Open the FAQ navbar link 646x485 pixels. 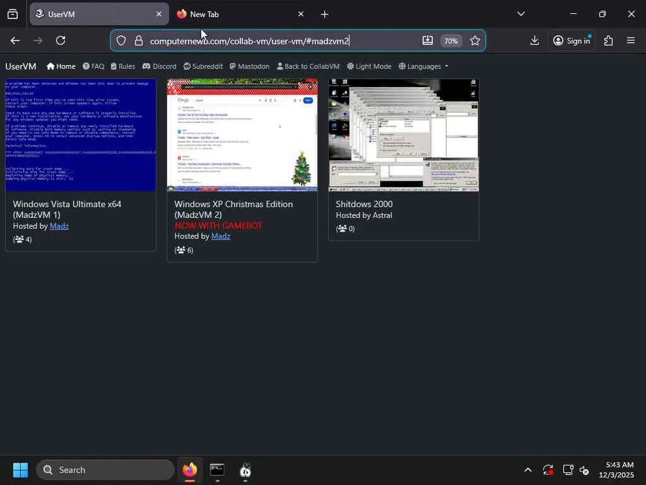pyautogui.click(x=93, y=66)
